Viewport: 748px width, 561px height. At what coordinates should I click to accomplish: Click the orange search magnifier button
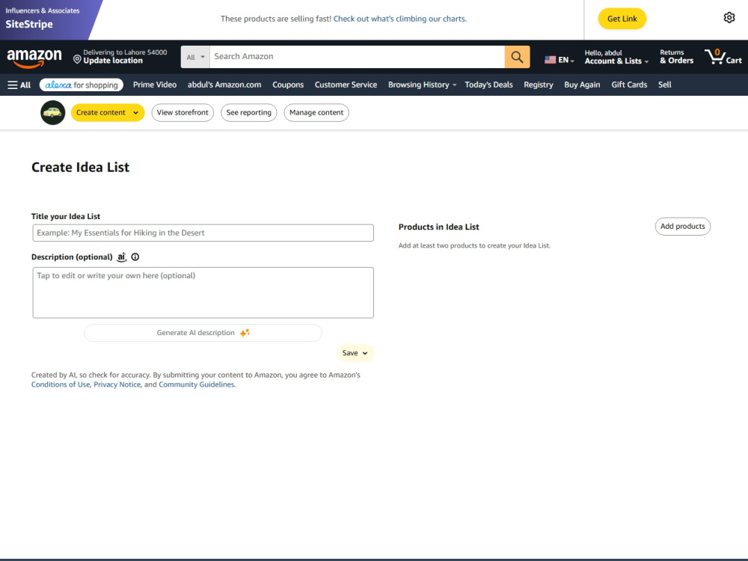517,57
